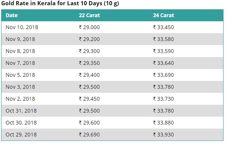Click the ₹ 33,880 price value
The image size is (234, 145).
(163, 123)
